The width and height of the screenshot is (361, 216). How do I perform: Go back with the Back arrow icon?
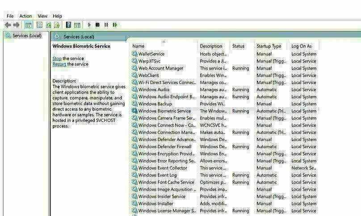coord(8,25)
